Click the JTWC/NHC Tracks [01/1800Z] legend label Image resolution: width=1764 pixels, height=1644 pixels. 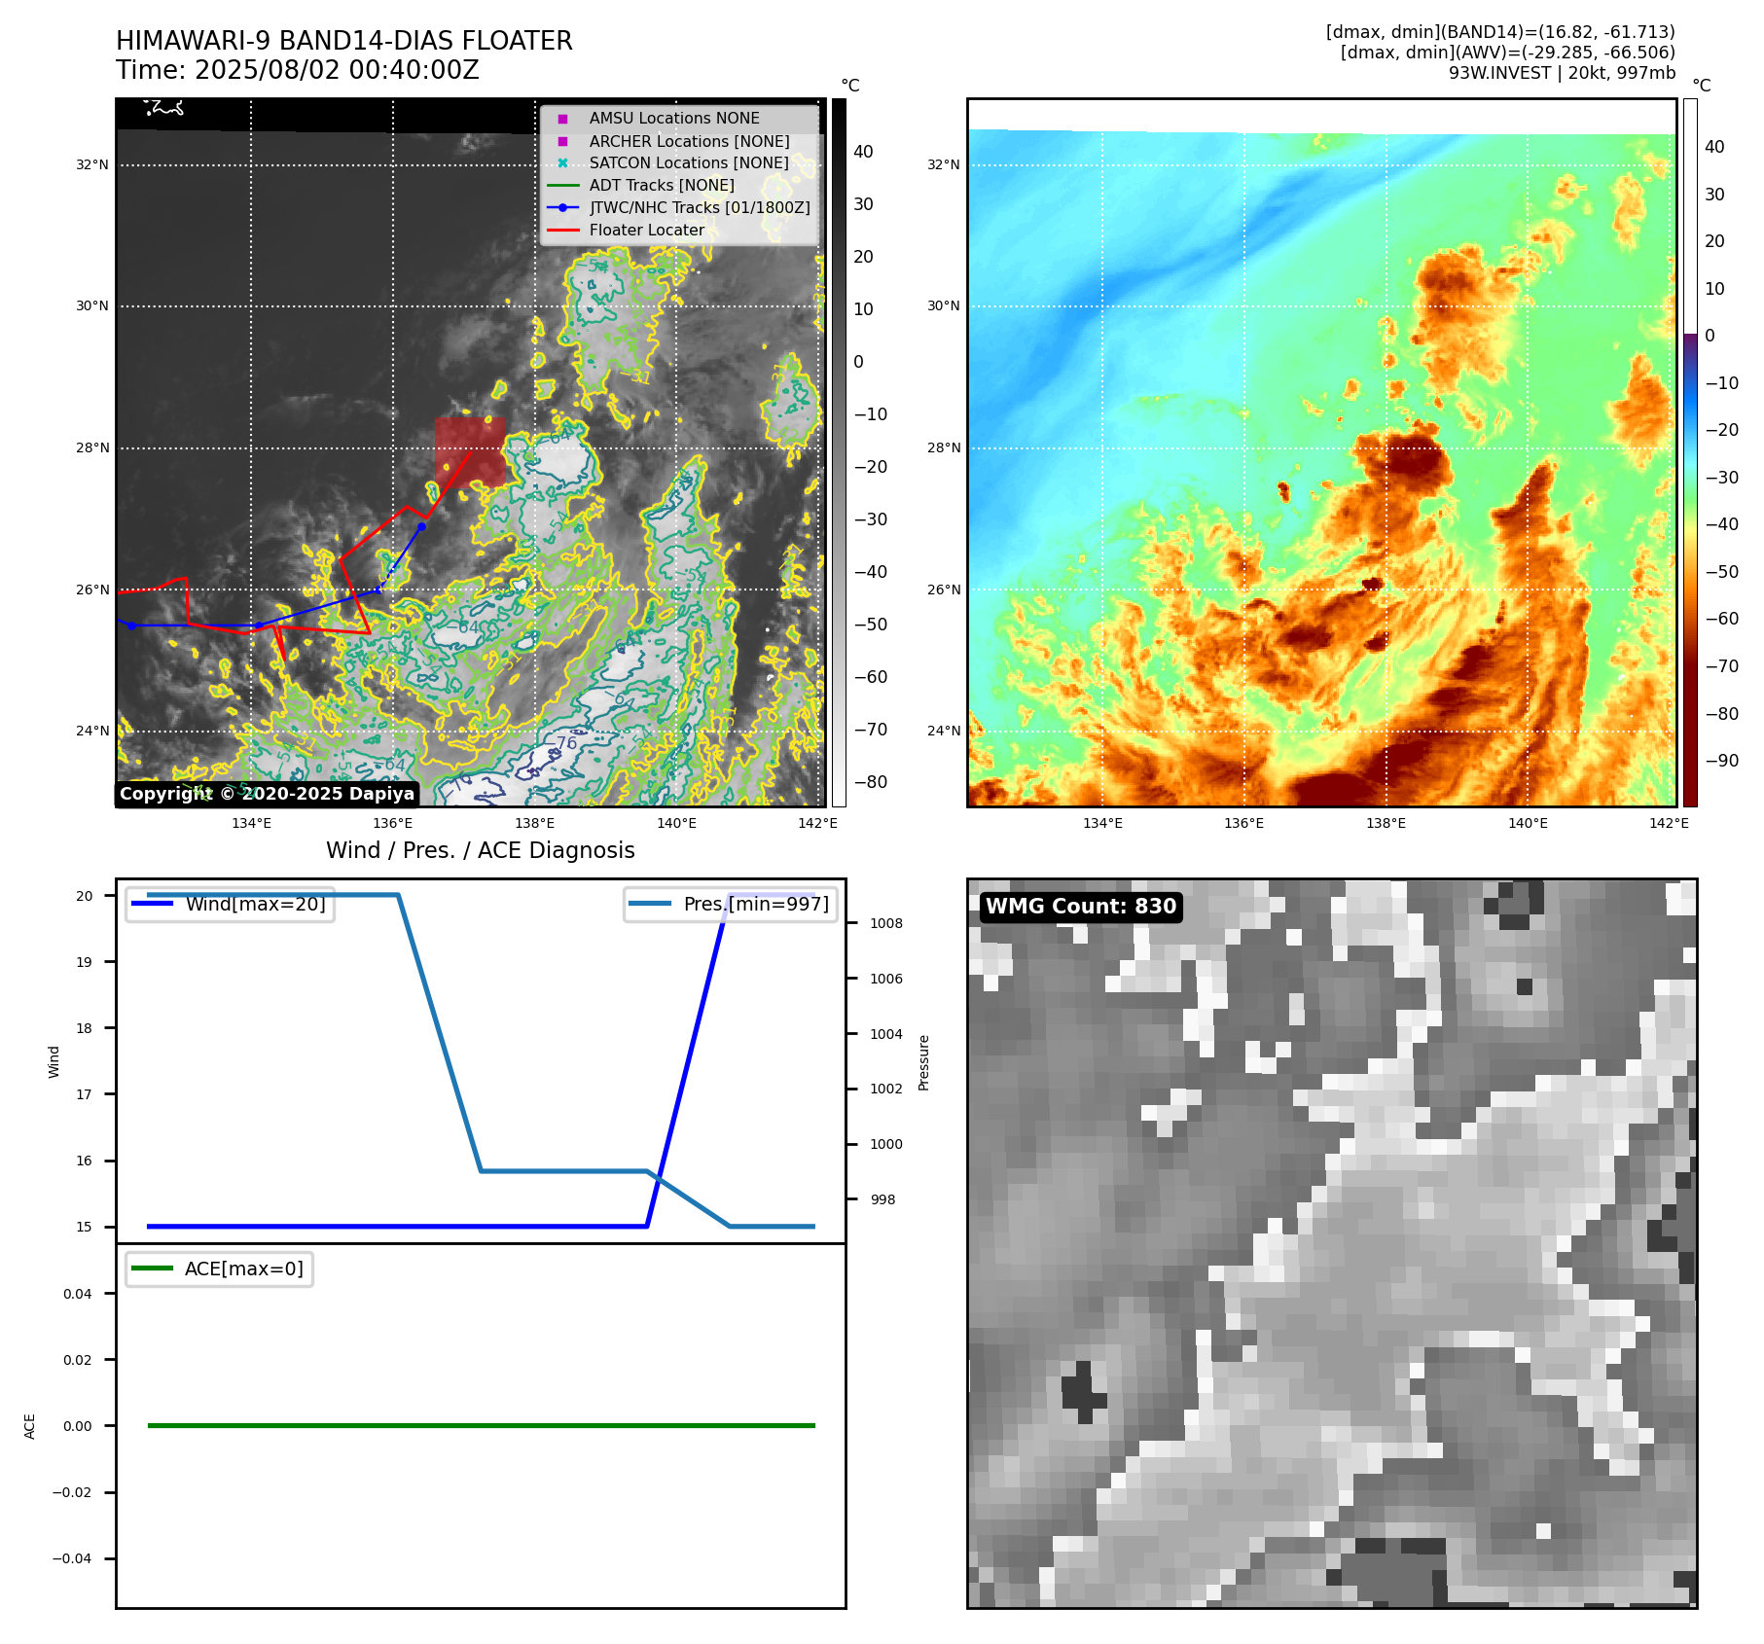click(700, 207)
